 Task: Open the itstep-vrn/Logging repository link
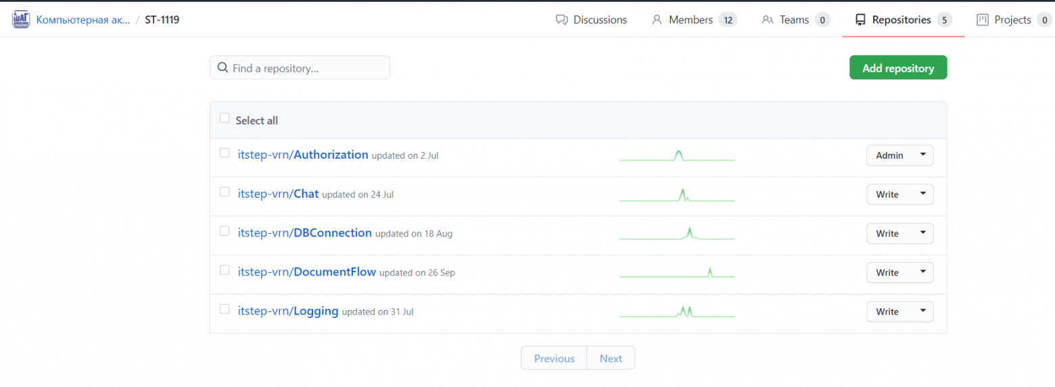[x=288, y=311]
